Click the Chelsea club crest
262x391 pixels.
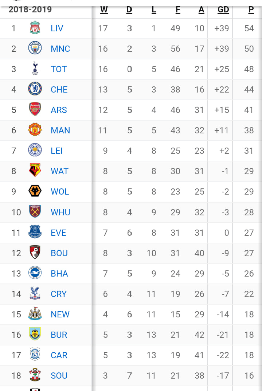pos(35,89)
